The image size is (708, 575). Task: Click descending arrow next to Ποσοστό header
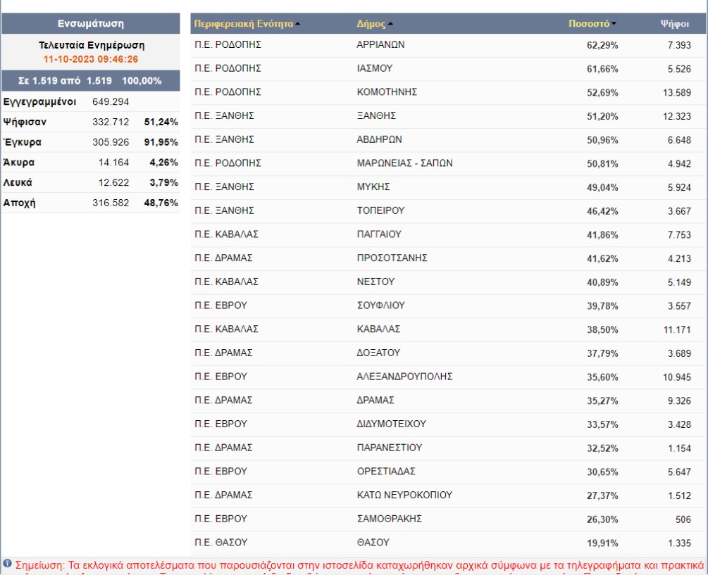[x=614, y=24]
